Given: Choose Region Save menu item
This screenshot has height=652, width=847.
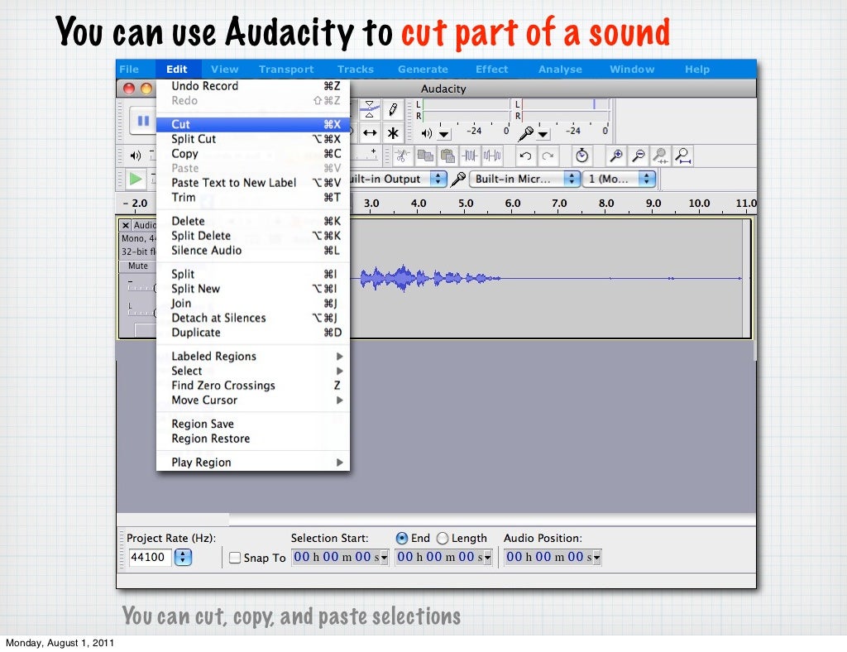Looking at the screenshot, I should (x=253, y=424).
